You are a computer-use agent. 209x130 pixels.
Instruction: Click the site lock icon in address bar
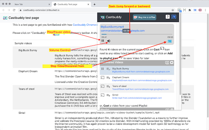(20, 10)
